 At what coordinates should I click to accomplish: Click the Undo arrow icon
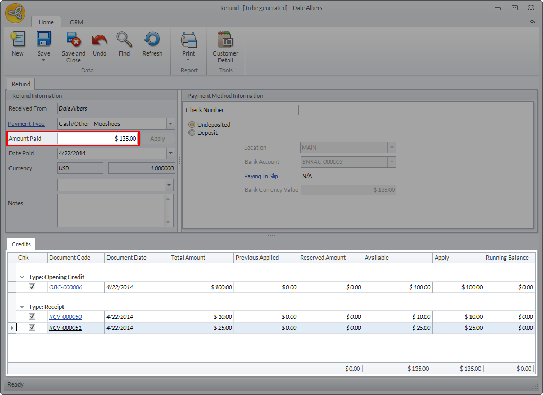(99, 40)
